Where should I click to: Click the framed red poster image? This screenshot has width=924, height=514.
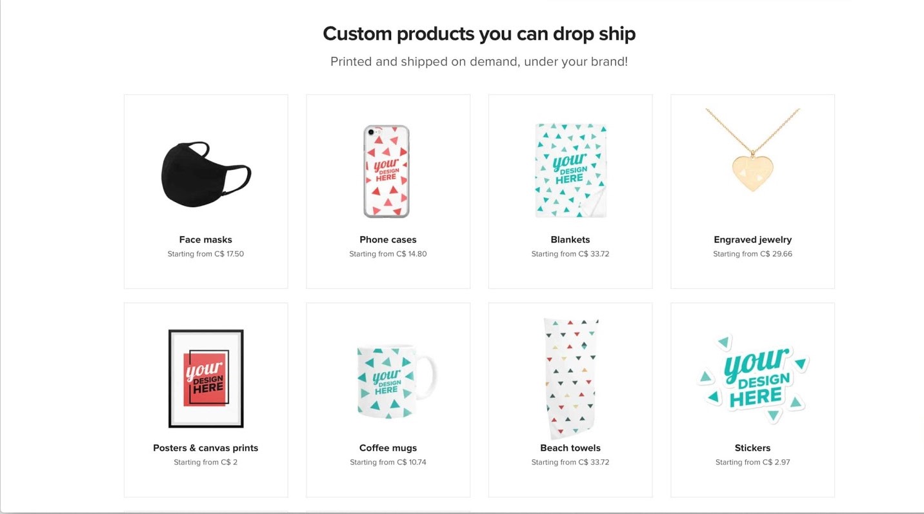(x=206, y=378)
